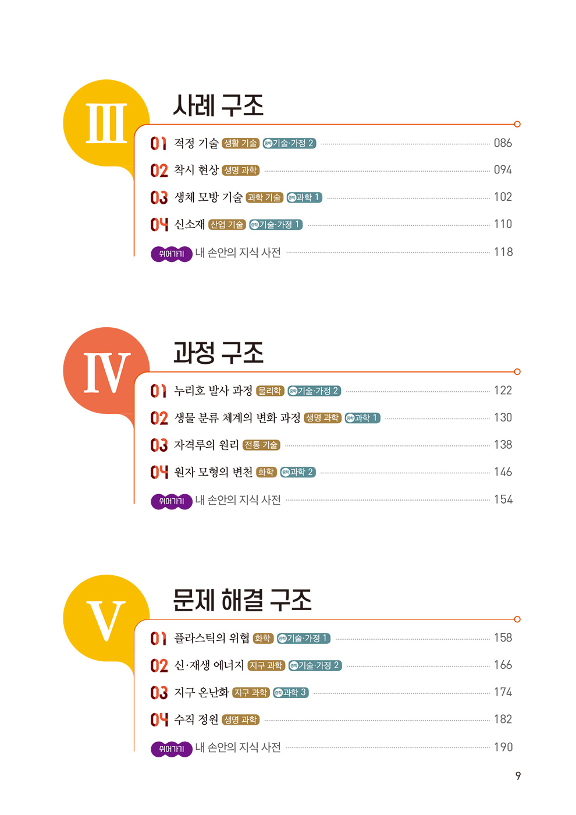Open the 문제 해결 구조 section heading
This screenshot has height=815, width=576.
click(242, 600)
